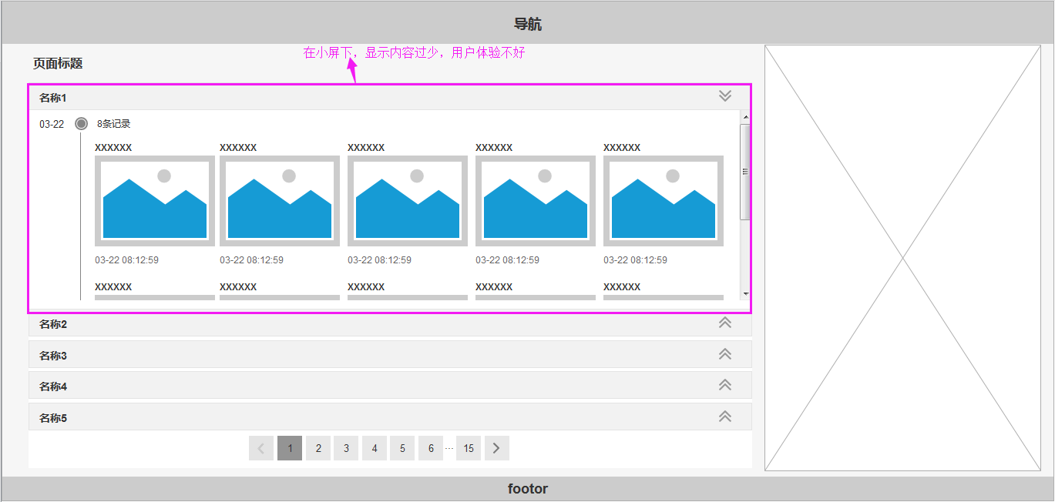Open the fifth image thumbnail
This screenshot has height=502, width=1055.
pos(664,201)
